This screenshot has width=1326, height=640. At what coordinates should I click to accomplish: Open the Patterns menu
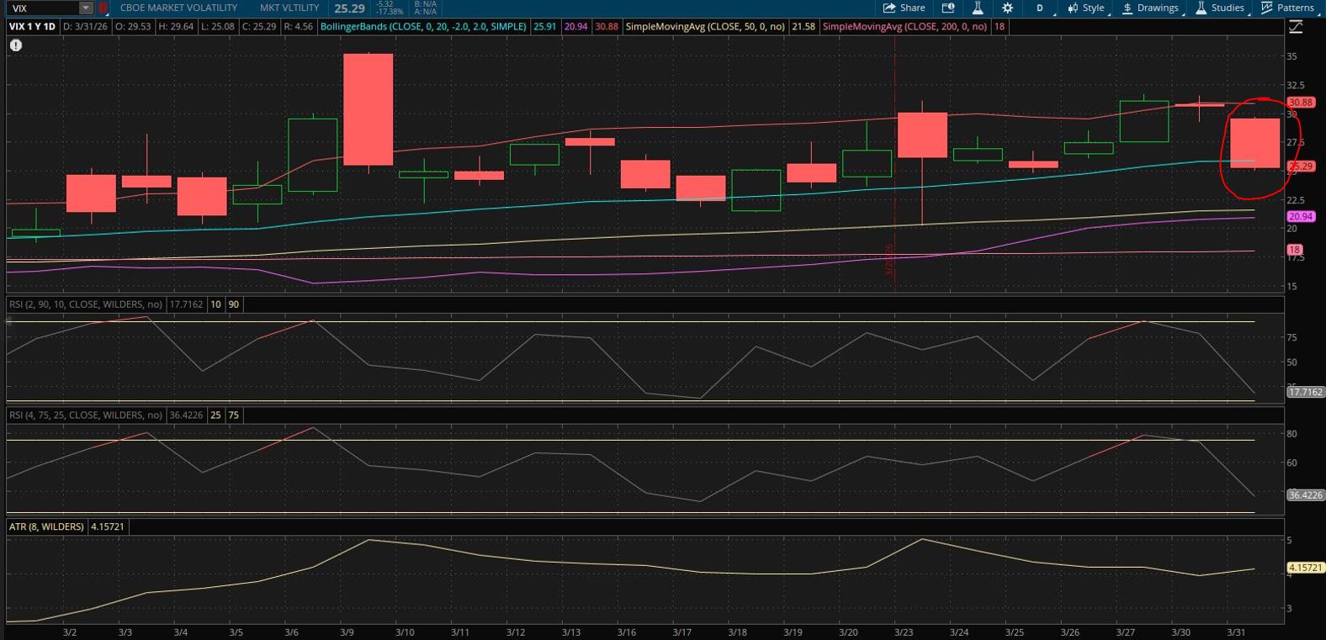[x=1287, y=8]
